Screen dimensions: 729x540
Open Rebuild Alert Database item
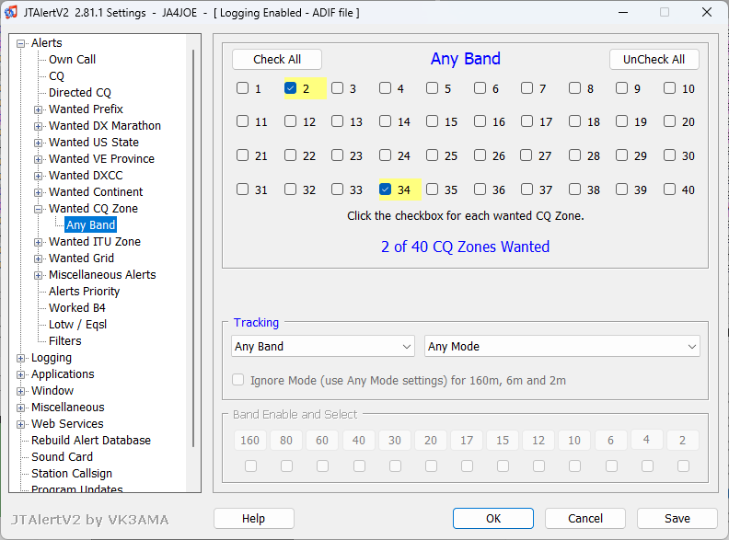pos(90,440)
